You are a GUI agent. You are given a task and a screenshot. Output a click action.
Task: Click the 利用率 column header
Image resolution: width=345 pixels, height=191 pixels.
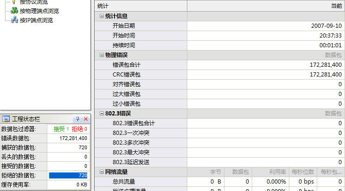[x=271, y=172]
